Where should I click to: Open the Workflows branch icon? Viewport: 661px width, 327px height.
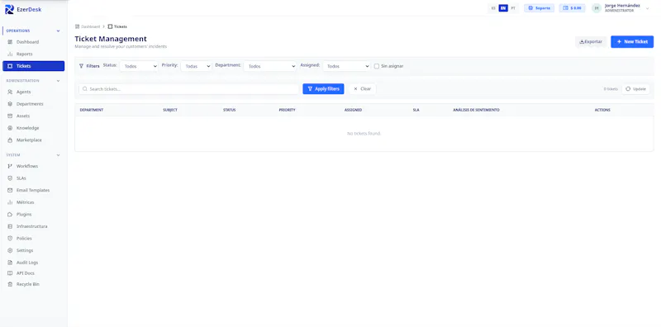[x=10, y=166]
